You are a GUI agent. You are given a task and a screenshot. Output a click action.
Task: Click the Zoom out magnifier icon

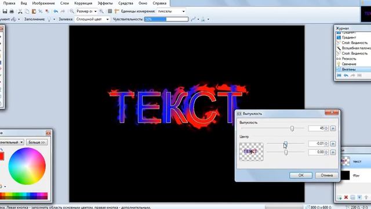pos(71,11)
